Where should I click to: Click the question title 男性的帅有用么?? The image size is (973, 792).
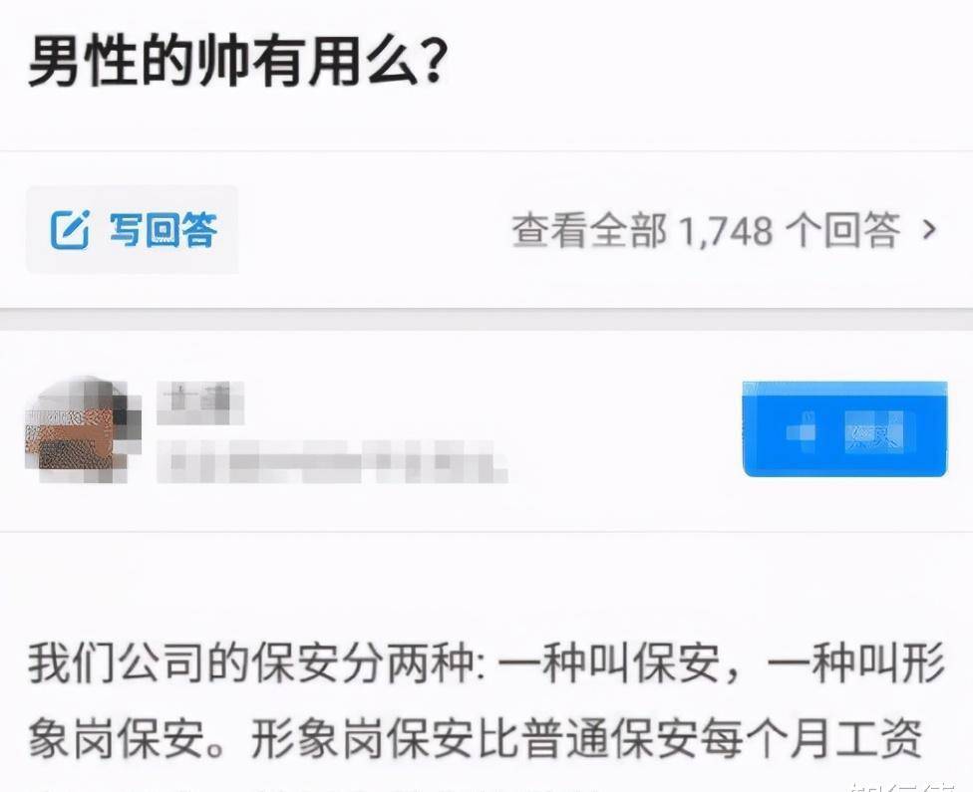pos(237,62)
